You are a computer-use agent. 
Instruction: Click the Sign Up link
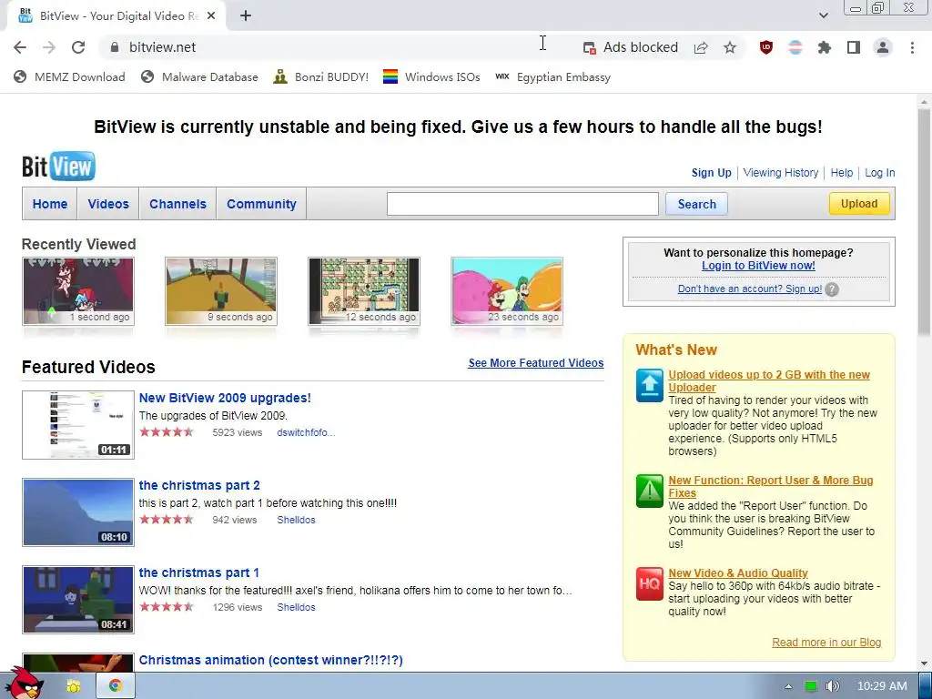[x=711, y=172]
